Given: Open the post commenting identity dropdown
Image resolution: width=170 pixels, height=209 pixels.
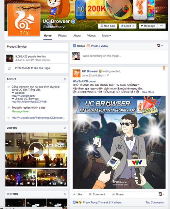Looking at the screenshot, I should coord(161,194).
